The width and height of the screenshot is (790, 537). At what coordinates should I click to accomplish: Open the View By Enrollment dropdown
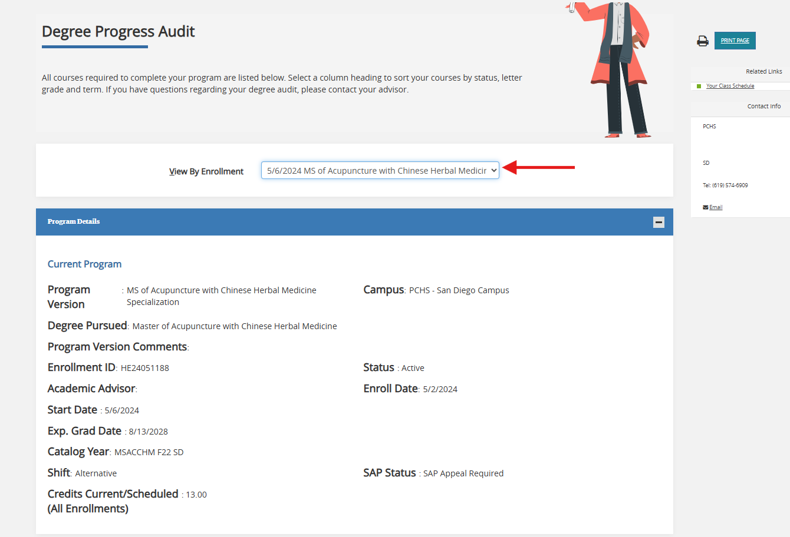tap(380, 170)
